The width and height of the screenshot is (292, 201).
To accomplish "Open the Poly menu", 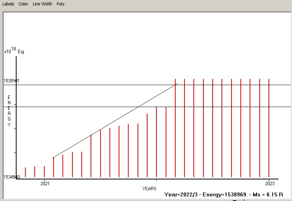I will pyautogui.click(x=60, y=4).
